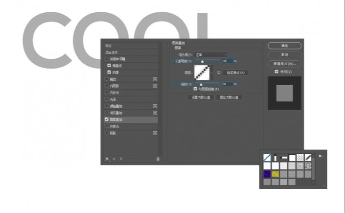Click plus icon beside 颜色叠加 (Color Overlay)
The width and height of the screenshot is (345, 213).
pos(155,106)
